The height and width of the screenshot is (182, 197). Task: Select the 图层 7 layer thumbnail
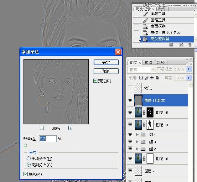(x=138, y=171)
